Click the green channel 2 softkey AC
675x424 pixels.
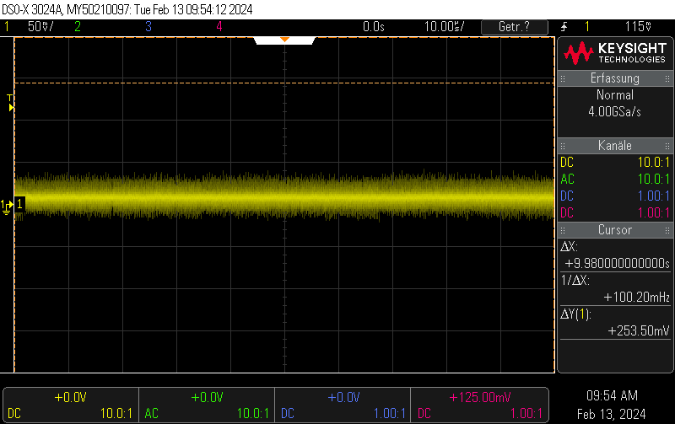[152, 414]
